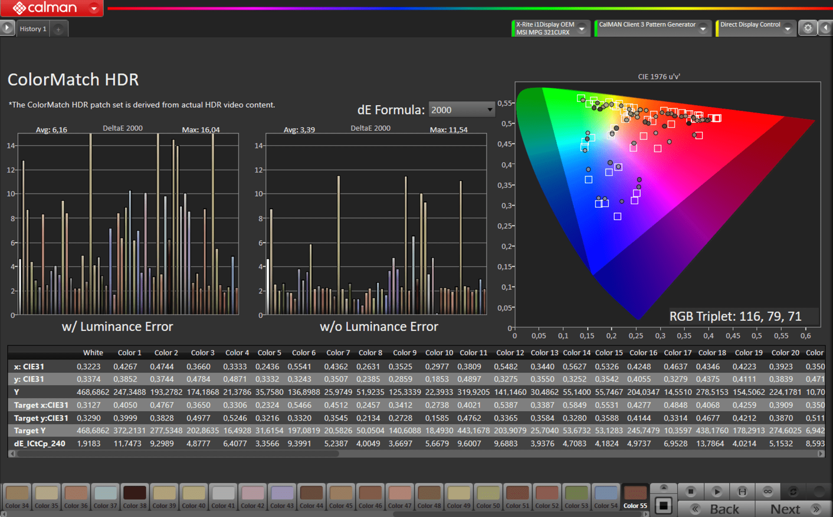Click the refresh arrows icon

(x=794, y=491)
